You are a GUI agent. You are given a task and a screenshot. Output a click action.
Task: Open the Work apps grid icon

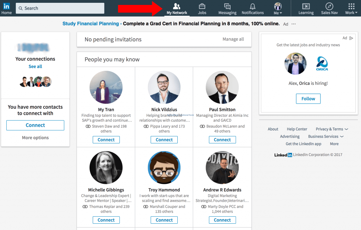click(x=351, y=6)
